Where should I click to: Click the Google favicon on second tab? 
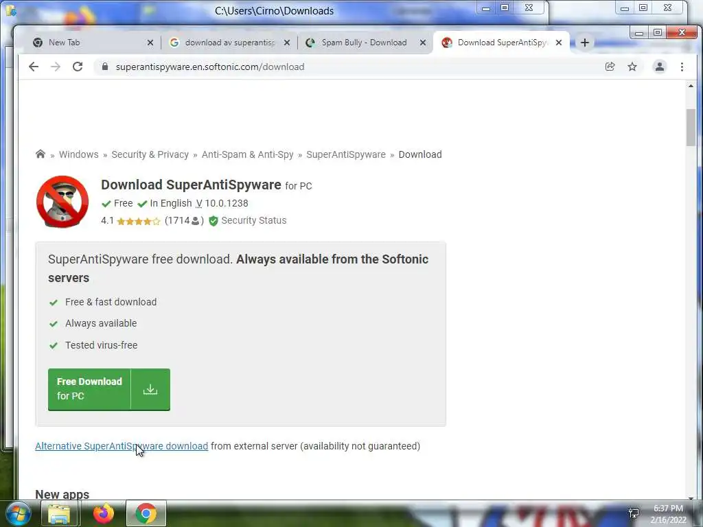pos(174,43)
